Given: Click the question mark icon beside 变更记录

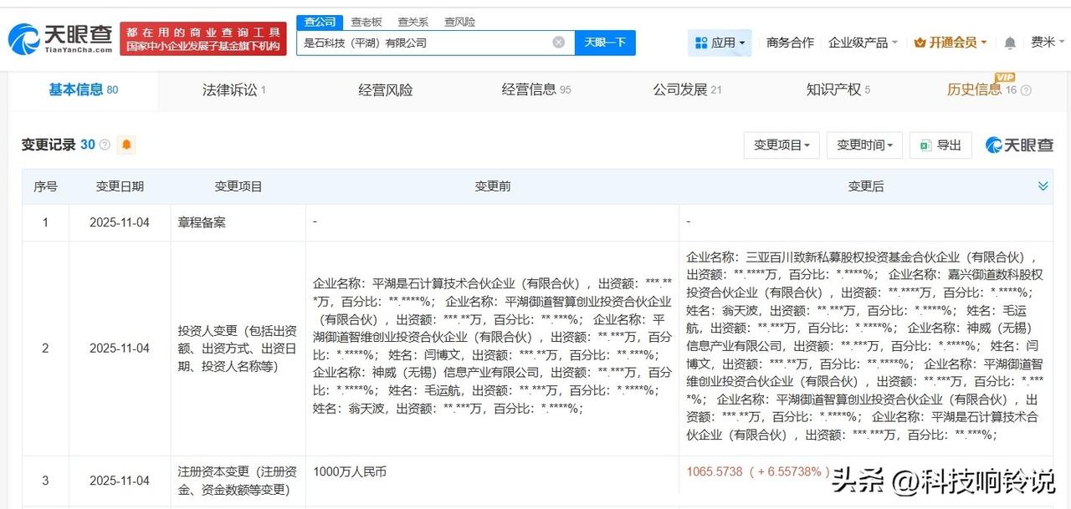Looking at the screenshot, I should tap(104, 145).
